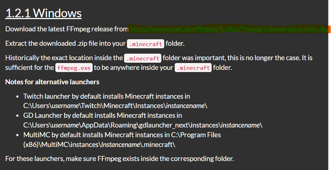This screenshot has height=170, width=331.
Task: Click the "ffmpeg.exe" inline code label
Action: 73,68
